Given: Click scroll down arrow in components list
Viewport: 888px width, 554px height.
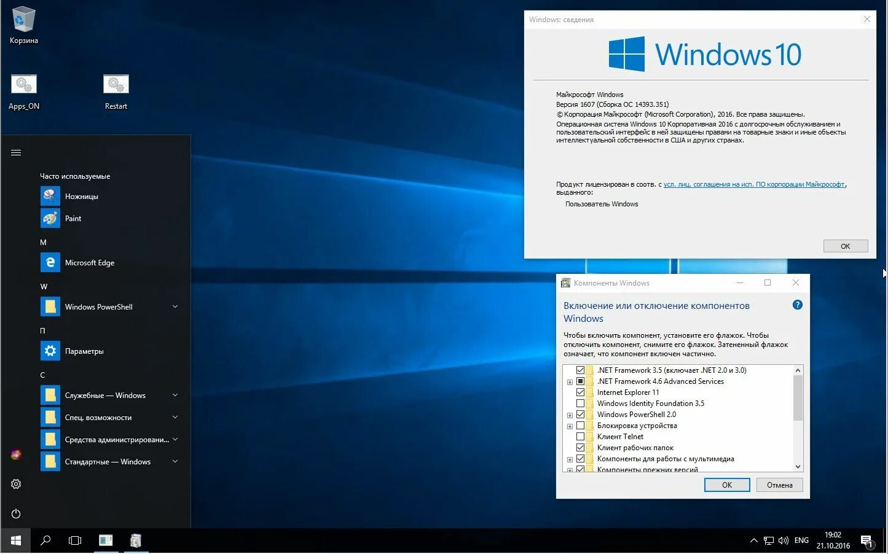Looking at the screenshot, I should click(798, 467).
